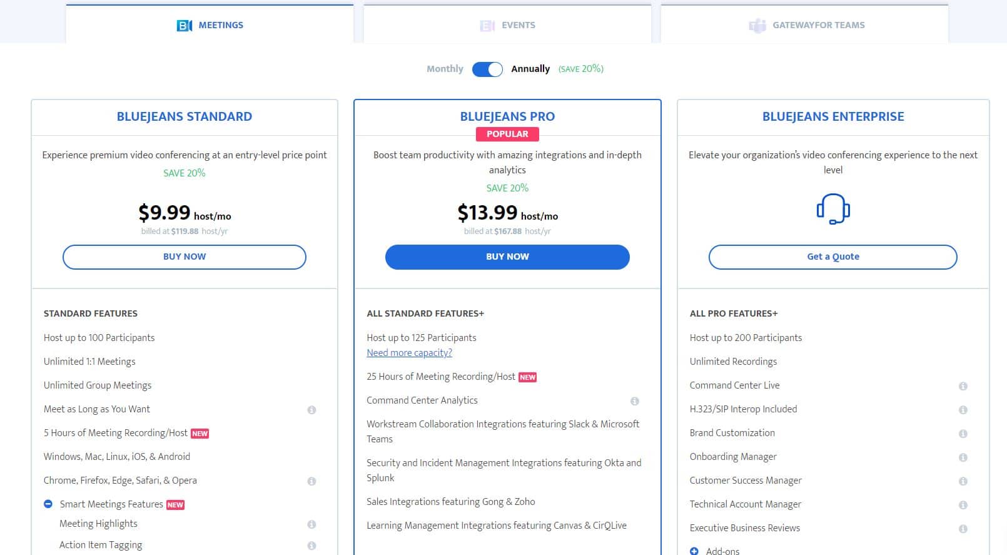This screenshot has width=1007, height=555.
Task: Collapse the Smart Meetings Features list
Action: coord(48,504)
